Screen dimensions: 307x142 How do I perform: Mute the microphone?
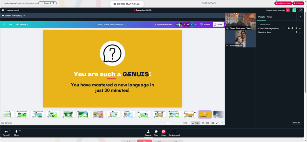point(17,133)
